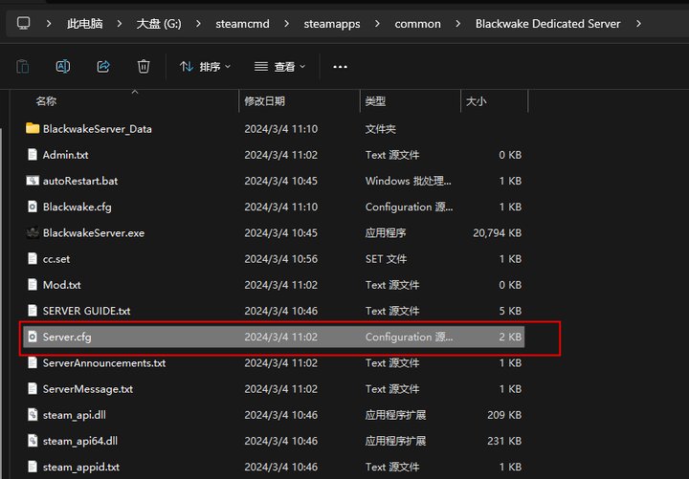The height and width of the screenshot is (479, 689).
Task: Select the BlackwakeServer_Data folder icon
Action: (x=33, y=129)
